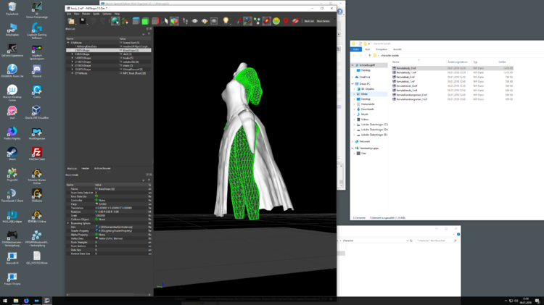Screen dimensions: 544x305
Task: Click the Scale value 1.000000 in Block Details
Action: (x=100, y=216)
